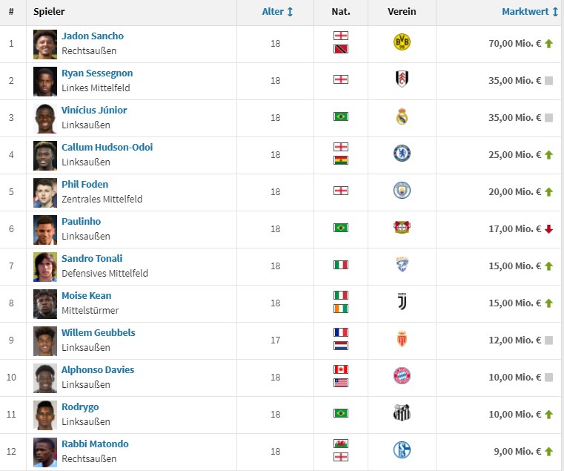Open Jadon Sancho's player profile
The width and height of the screenshot is (564, 471).
pyautogui.click(x=93, y=36)
